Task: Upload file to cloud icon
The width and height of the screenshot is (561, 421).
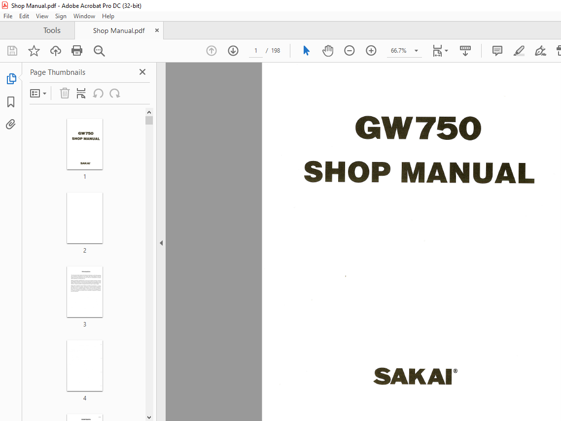Action: [x=55, y=51]
